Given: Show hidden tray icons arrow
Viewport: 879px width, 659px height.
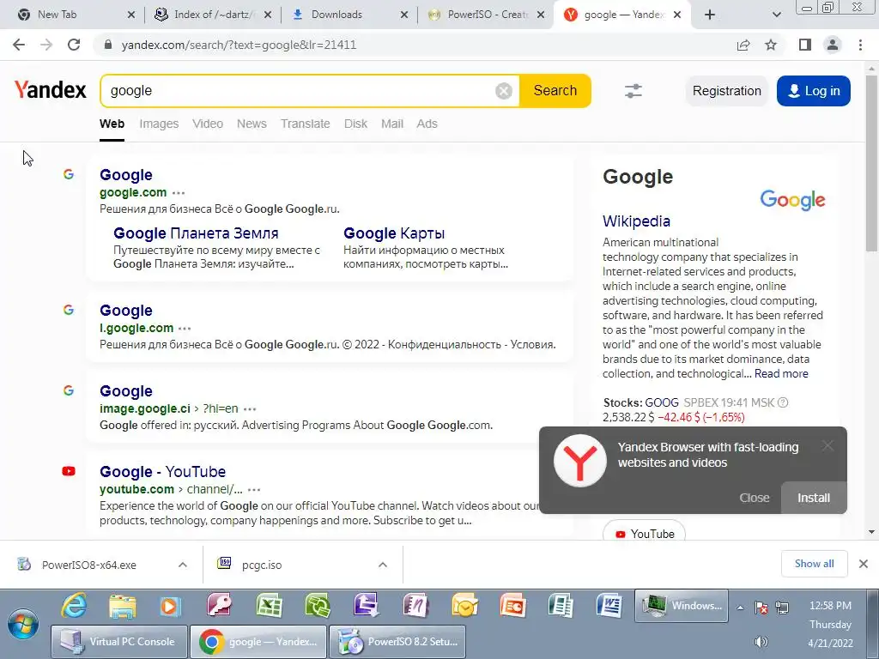Looking at the screenshot, I should tap(740, 607).
